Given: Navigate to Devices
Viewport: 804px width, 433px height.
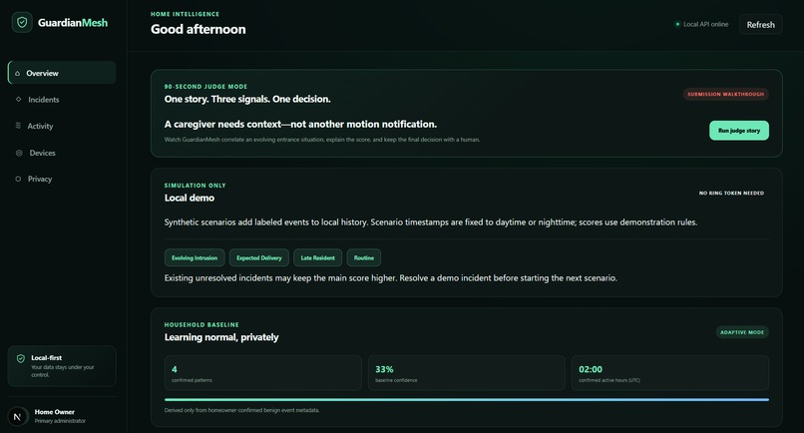Looking at the screenshot, I should [62, 153].
